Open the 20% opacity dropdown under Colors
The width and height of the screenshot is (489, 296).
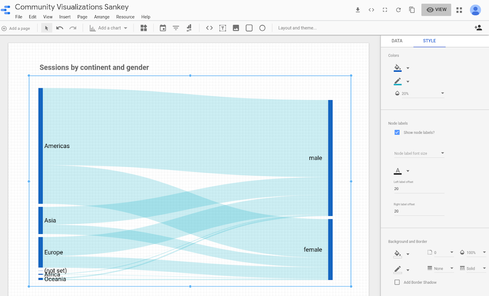click(420, 93)
